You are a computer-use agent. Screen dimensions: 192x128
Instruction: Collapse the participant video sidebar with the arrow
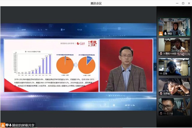pos(155,67)
